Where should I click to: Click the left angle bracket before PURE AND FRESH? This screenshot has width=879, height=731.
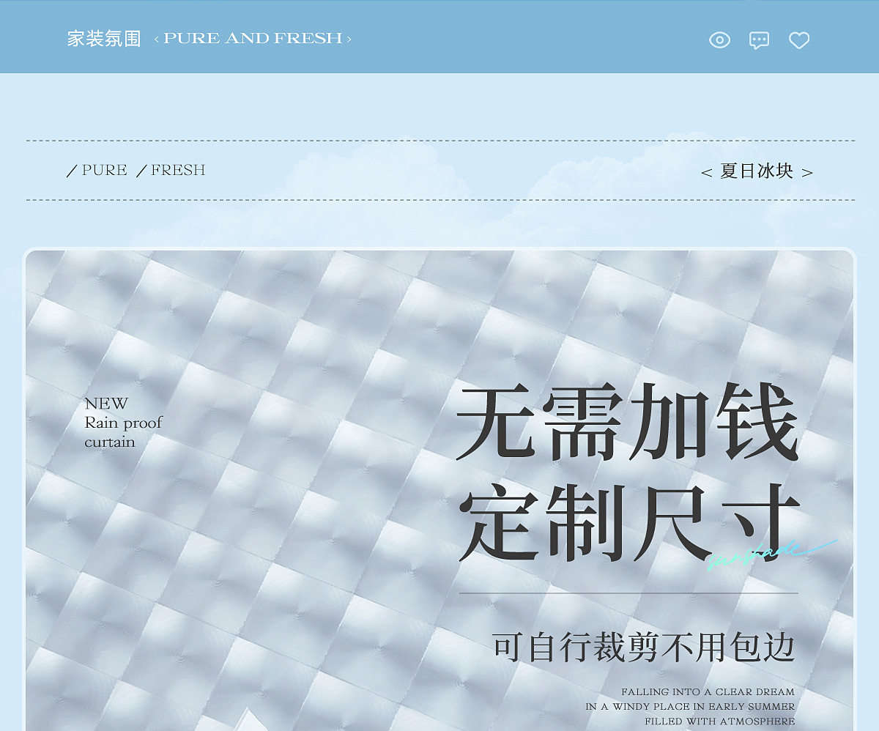157,39
